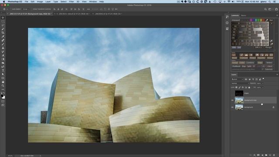Click the red color swatch in Lumenzia
Screen dimensions: 279x157
pyautogui.click(x=263, y=20)
